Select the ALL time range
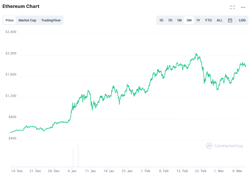 tap(220, 20)
